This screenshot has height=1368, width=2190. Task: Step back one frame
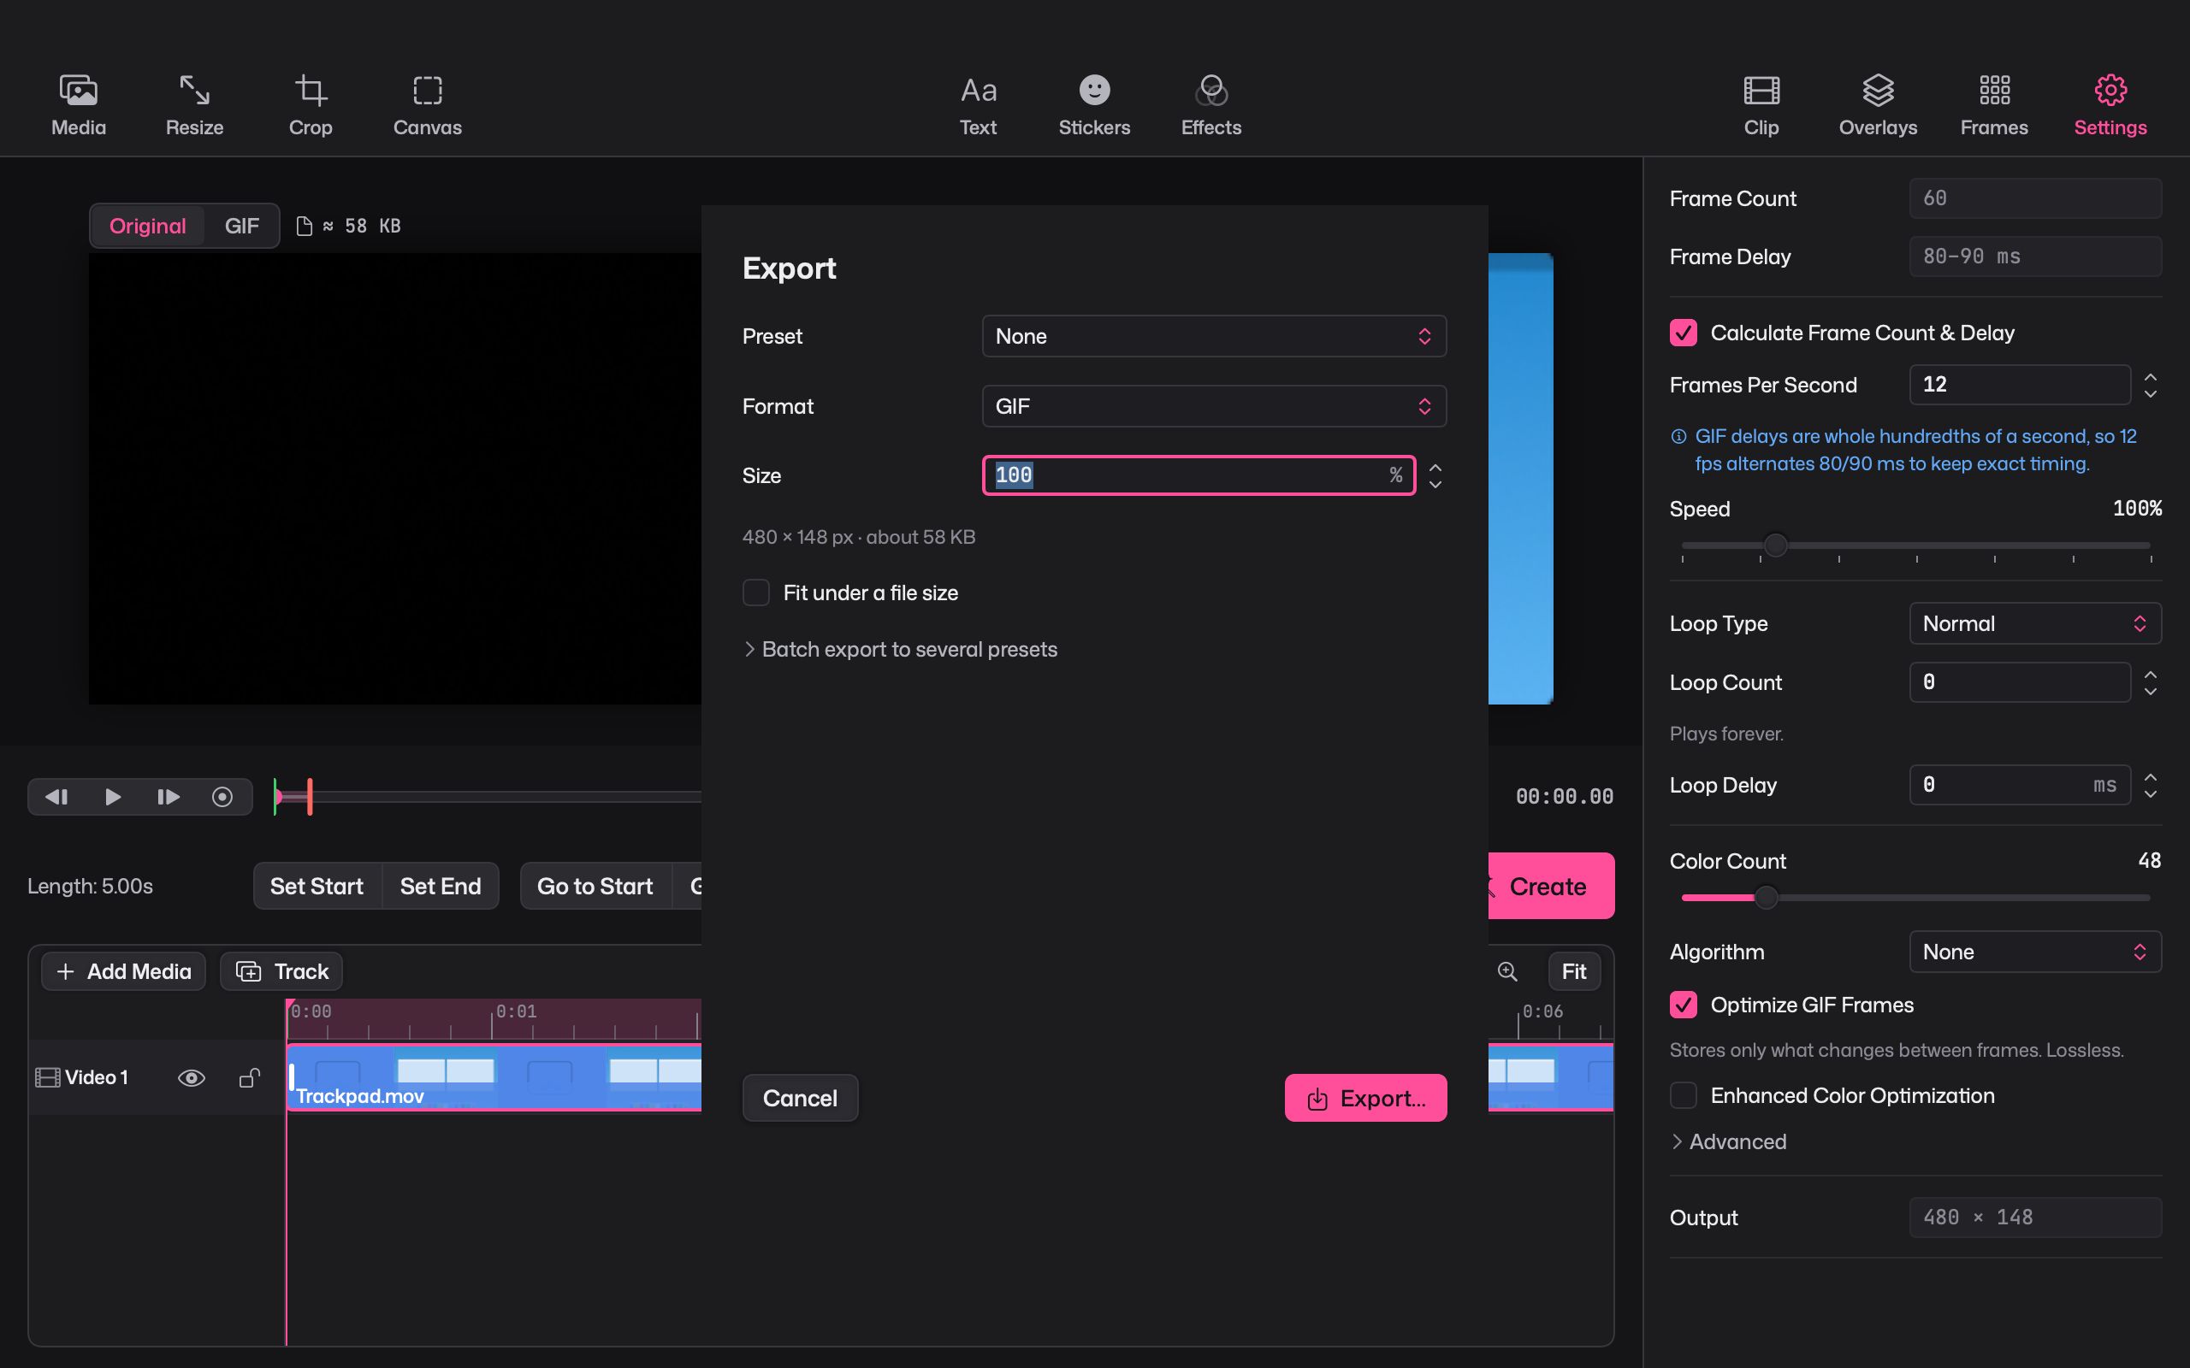tap(57, 796)
